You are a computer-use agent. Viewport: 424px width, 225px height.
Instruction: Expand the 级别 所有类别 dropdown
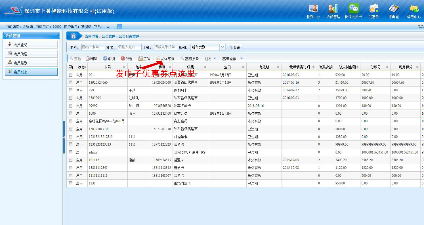point(223,47)
